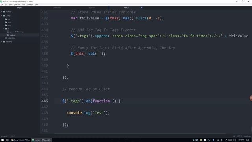Expand the css folder arrow
Screen dimensions: 252x142
(x=4, y=19)
